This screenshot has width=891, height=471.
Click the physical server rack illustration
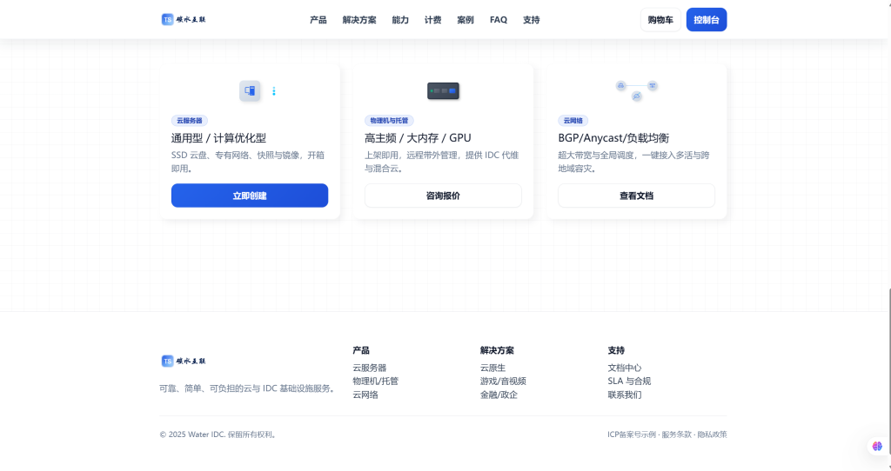click(x=443, y=90)
